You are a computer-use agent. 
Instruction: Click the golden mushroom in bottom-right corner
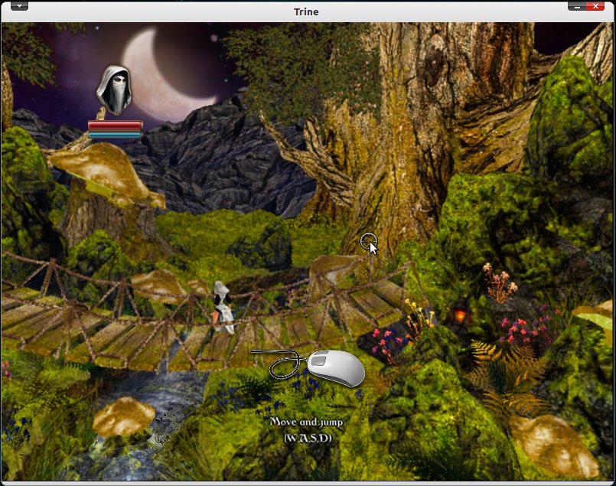click(x=552, y=444)
